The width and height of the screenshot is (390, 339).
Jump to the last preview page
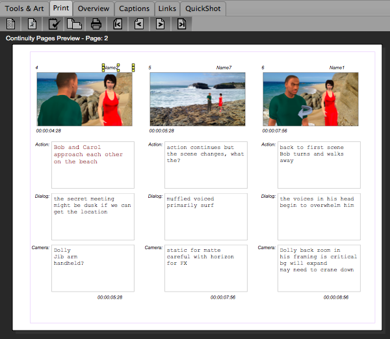click(x=182, y=24)
